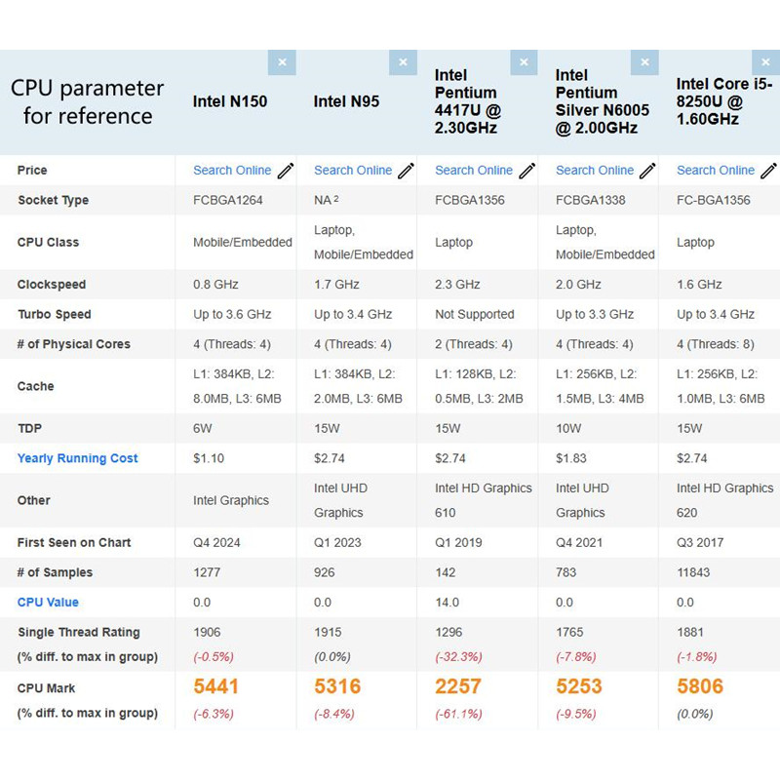Click the Intel N150 column heading
The width and height of the screenshot is (780, 780).
tap(230, 101)
